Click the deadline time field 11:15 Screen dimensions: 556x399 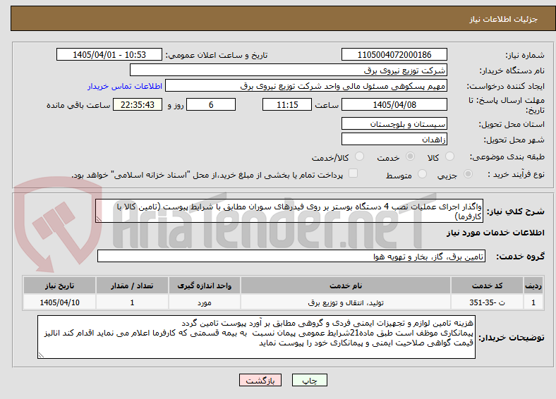287,104
